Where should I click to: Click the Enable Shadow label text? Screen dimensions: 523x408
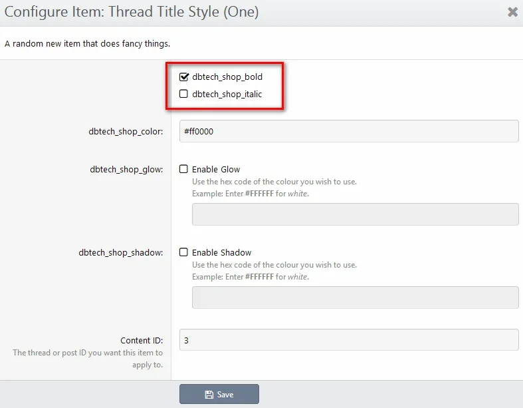pyautogui.click(x=221, y=253)
